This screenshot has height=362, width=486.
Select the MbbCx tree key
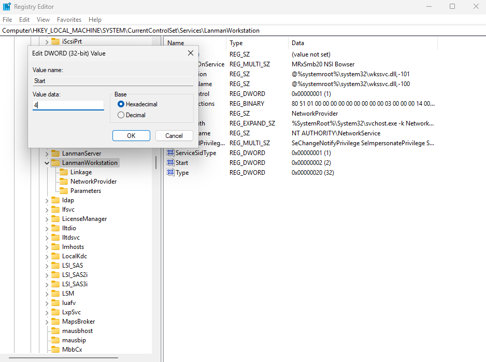[x=72, y=349]
